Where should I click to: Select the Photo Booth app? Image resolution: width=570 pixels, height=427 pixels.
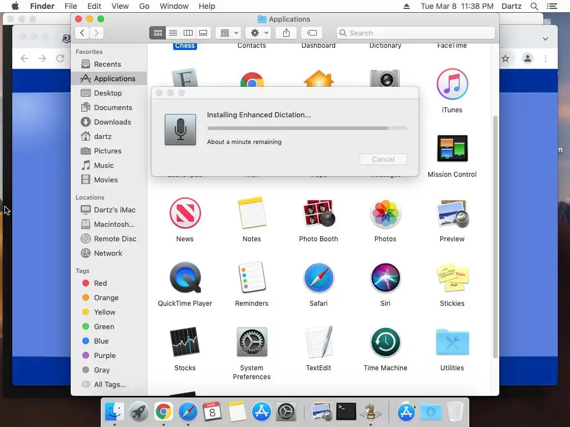pos(318,213)
